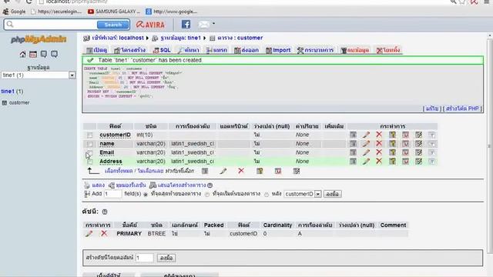
Task: Set primary key on name field
Action: pyautogui.click(x=392, y=144)
